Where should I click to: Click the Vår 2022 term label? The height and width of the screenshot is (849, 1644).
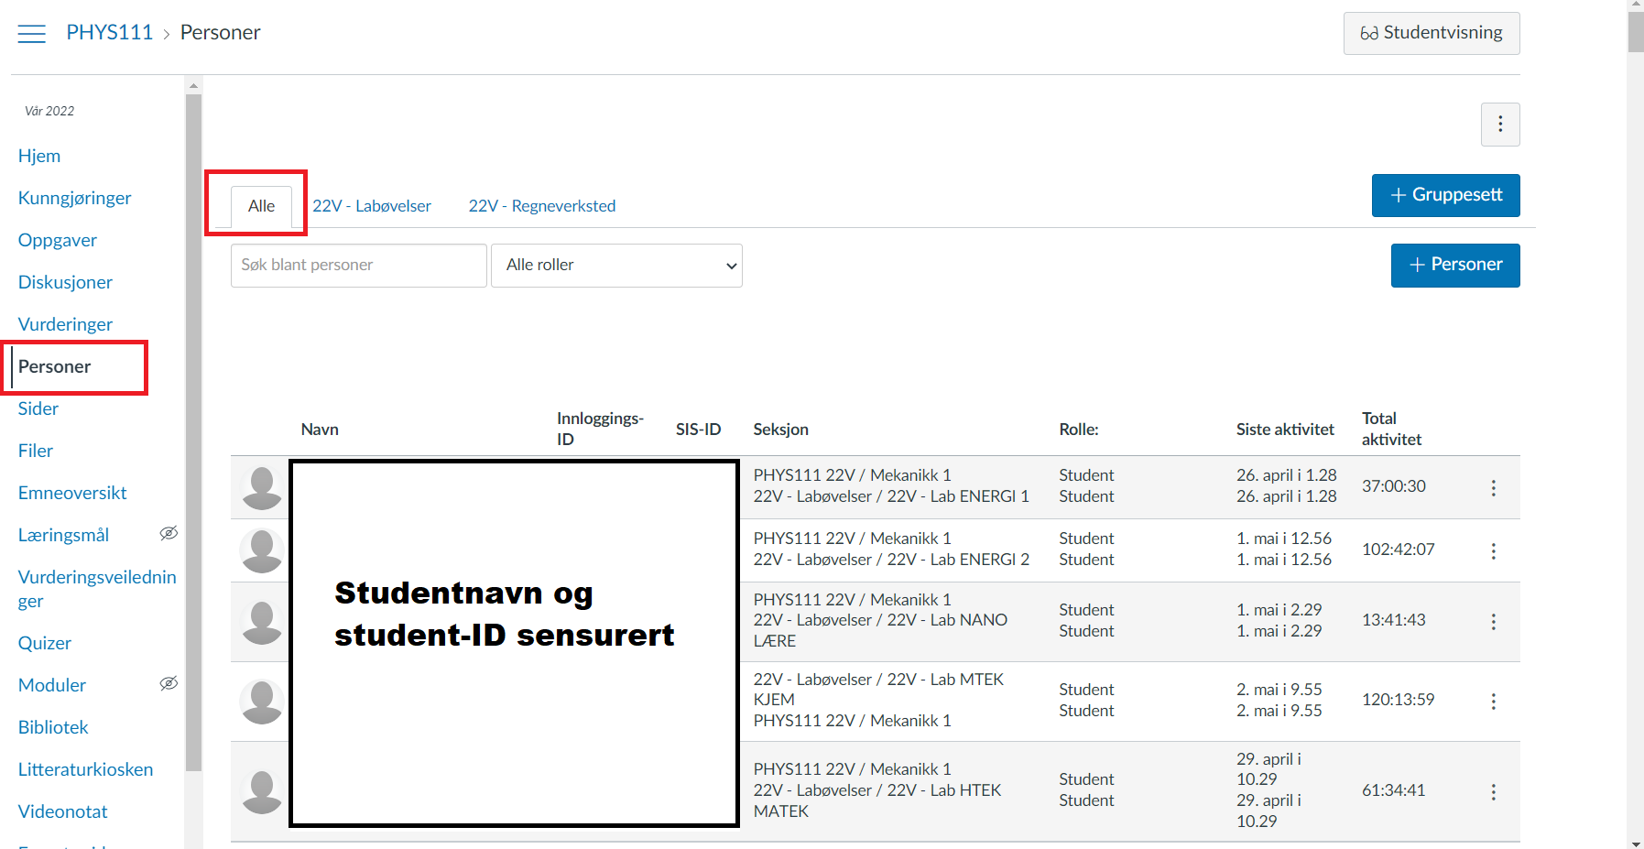(49, 111)
